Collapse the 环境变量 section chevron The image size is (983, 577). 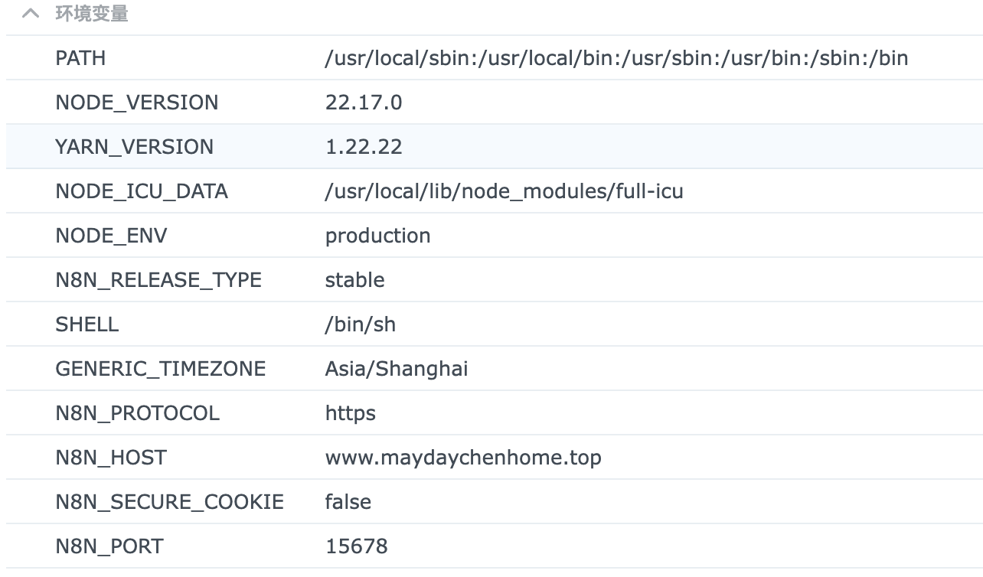pyautogui.click(x=31, y=14)
